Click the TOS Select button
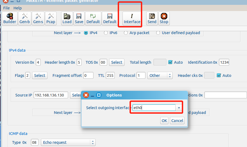Viewport: 247px width, 147px height. coord(117,62)
